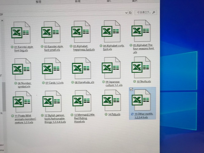Select the 09 Japanese culture 1.2 file icon

point(111,68)
